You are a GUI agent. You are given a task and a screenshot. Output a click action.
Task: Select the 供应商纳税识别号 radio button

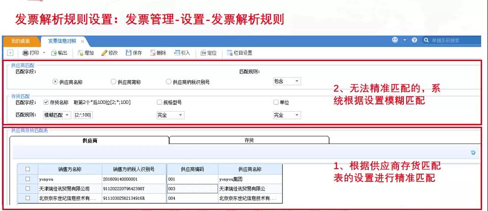(168, 82)
